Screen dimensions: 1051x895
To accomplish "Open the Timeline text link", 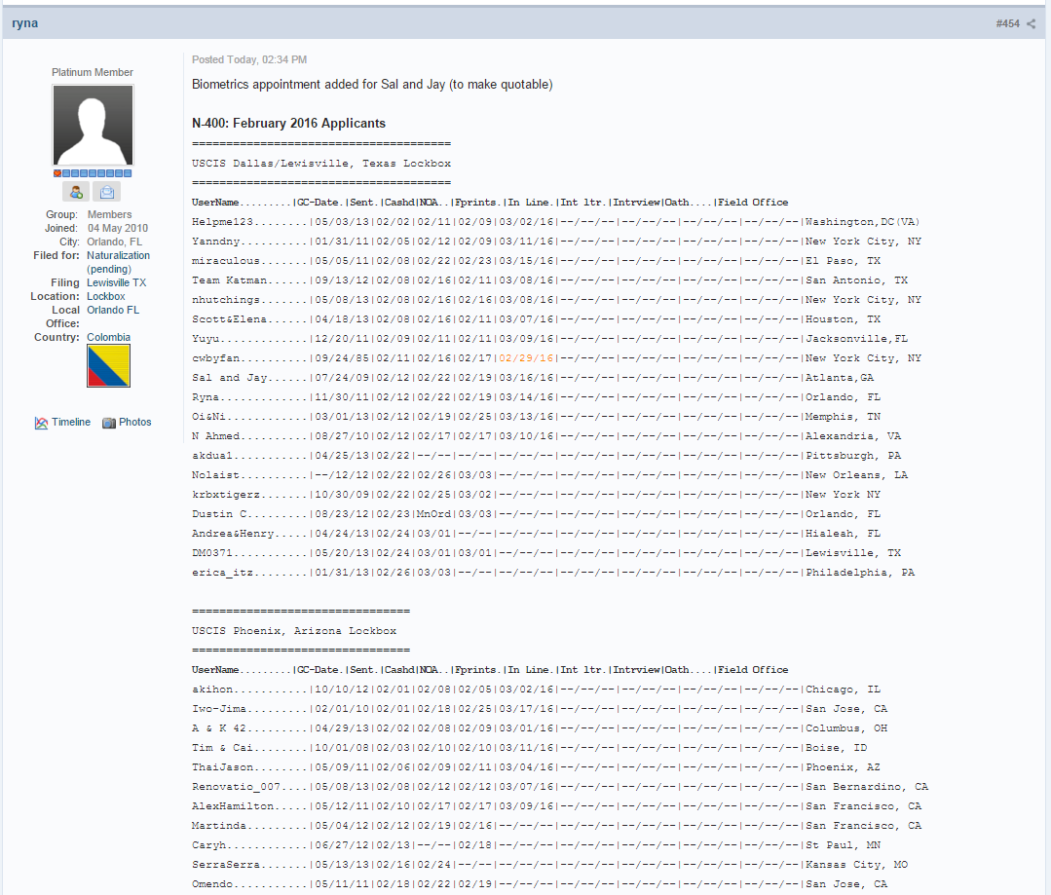I will pos(71,422).
